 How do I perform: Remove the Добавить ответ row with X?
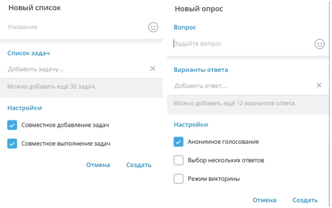coord(319,85)
